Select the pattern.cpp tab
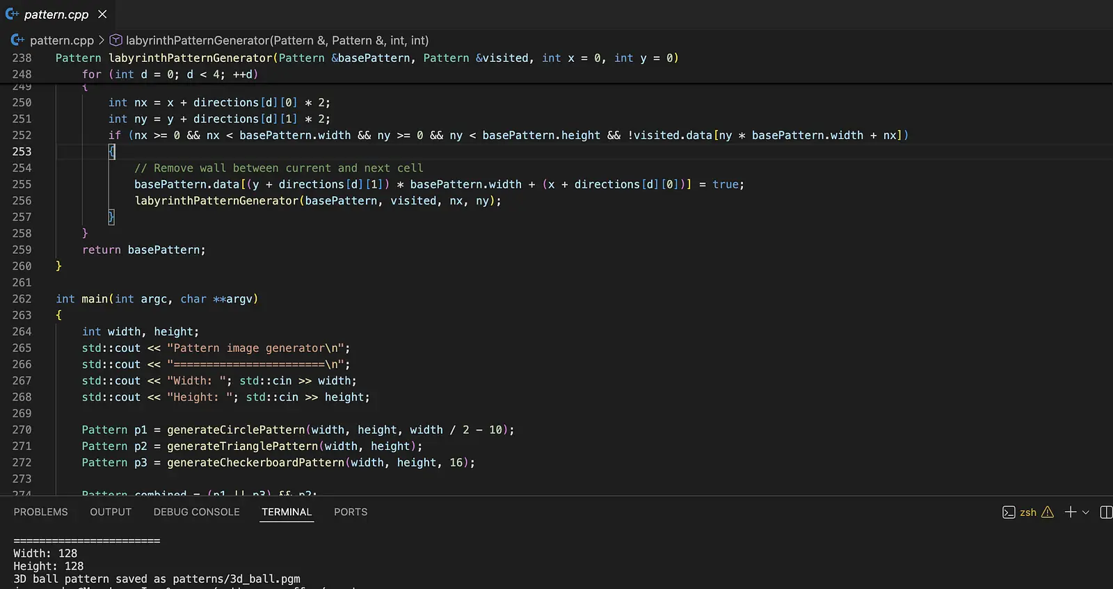Screen dimensions: 1113x589 click(56, 14)
